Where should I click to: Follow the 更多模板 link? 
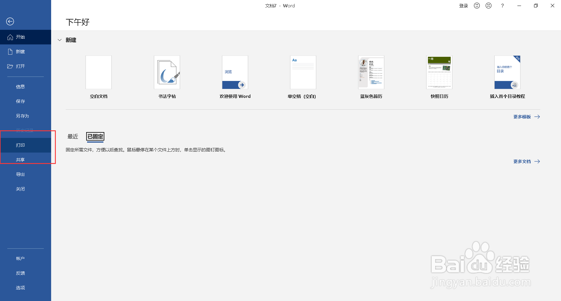[527, 117]
